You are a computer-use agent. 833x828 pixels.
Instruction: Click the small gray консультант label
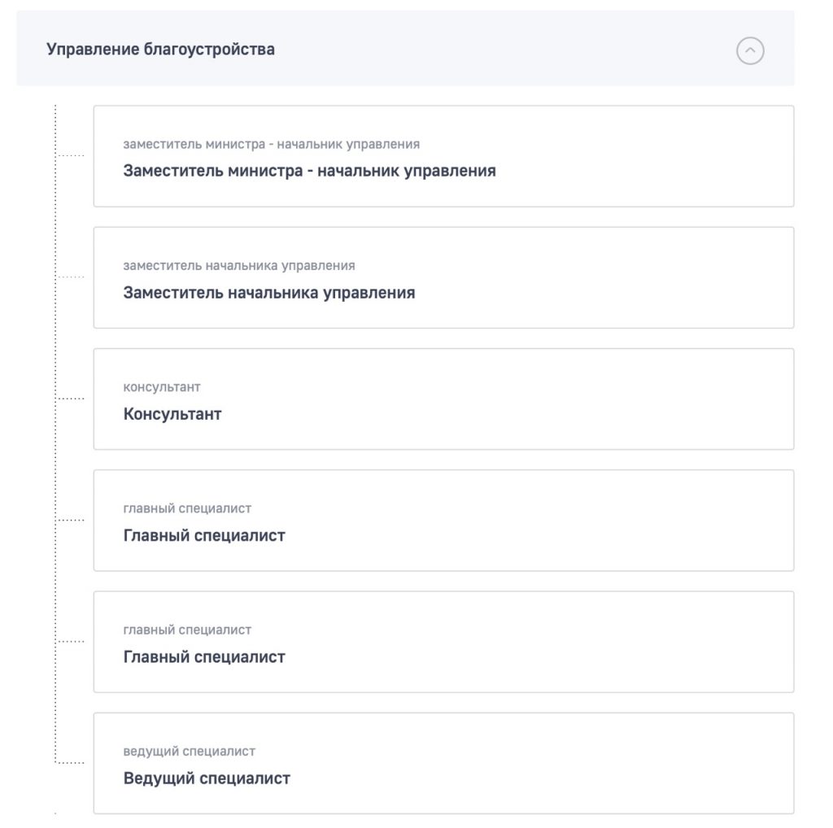(x=161, y=387)
